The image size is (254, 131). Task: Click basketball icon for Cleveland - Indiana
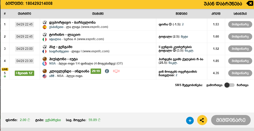pos(45,71)
